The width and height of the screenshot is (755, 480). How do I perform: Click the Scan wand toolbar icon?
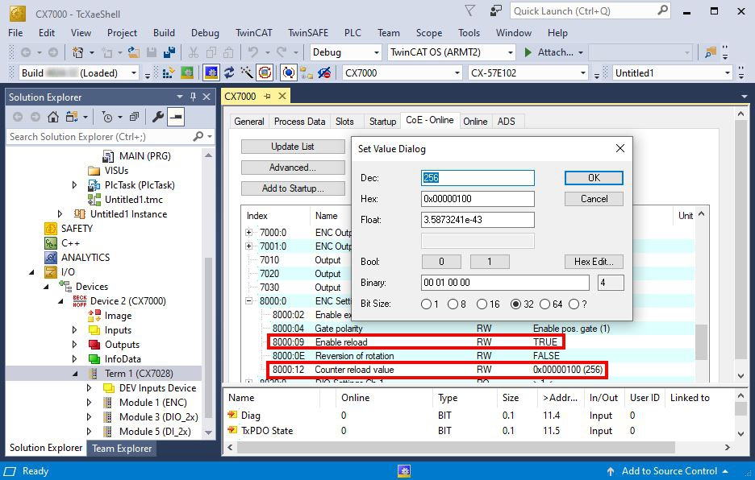pos(247,73)
